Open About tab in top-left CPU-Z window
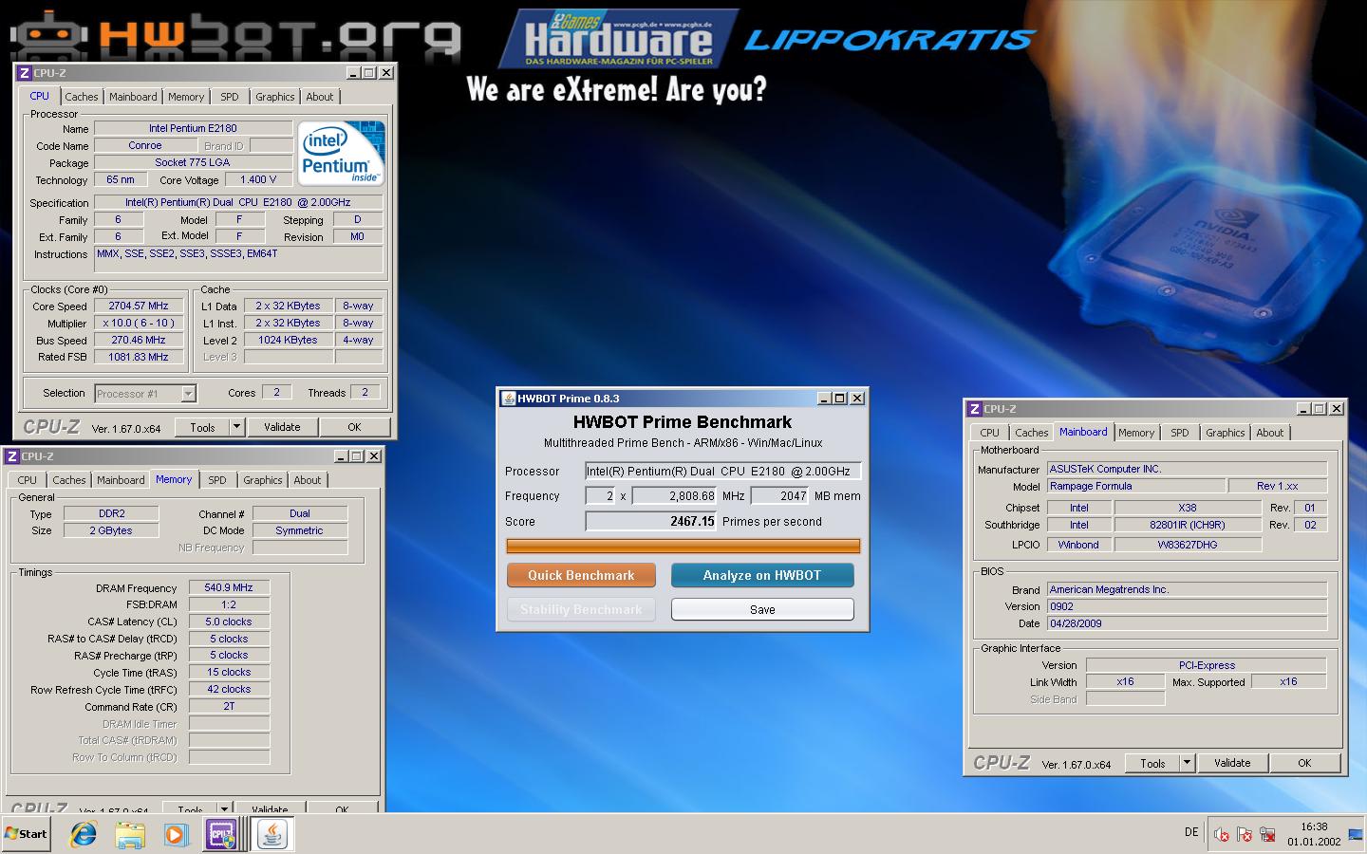This screenshot has height=854, width=1367. [320, 97]
